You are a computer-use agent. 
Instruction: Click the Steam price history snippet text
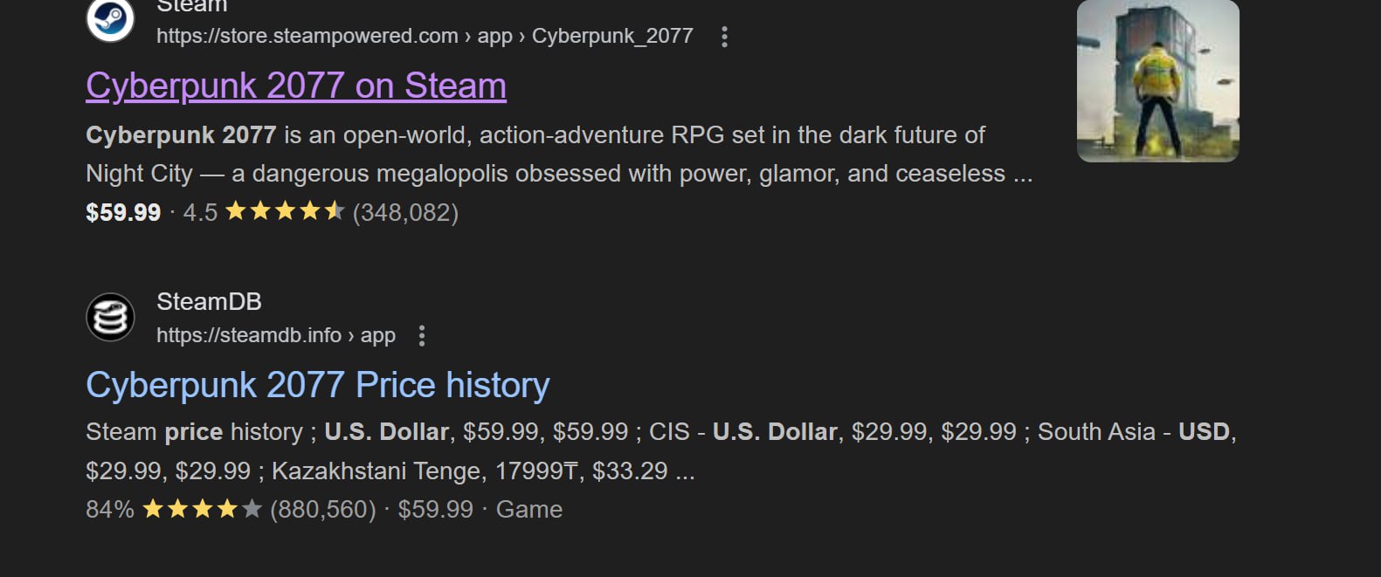click(x=660, y=451)
